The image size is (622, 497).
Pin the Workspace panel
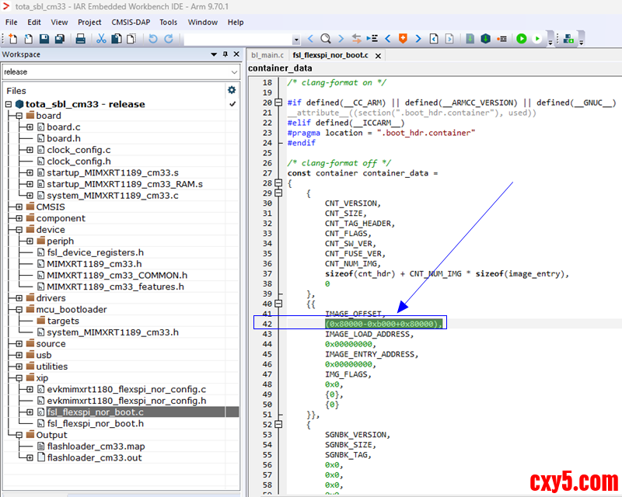225,54
